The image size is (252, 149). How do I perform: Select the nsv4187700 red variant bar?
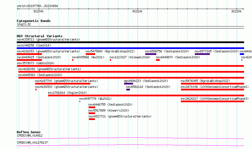pos(63,84)
